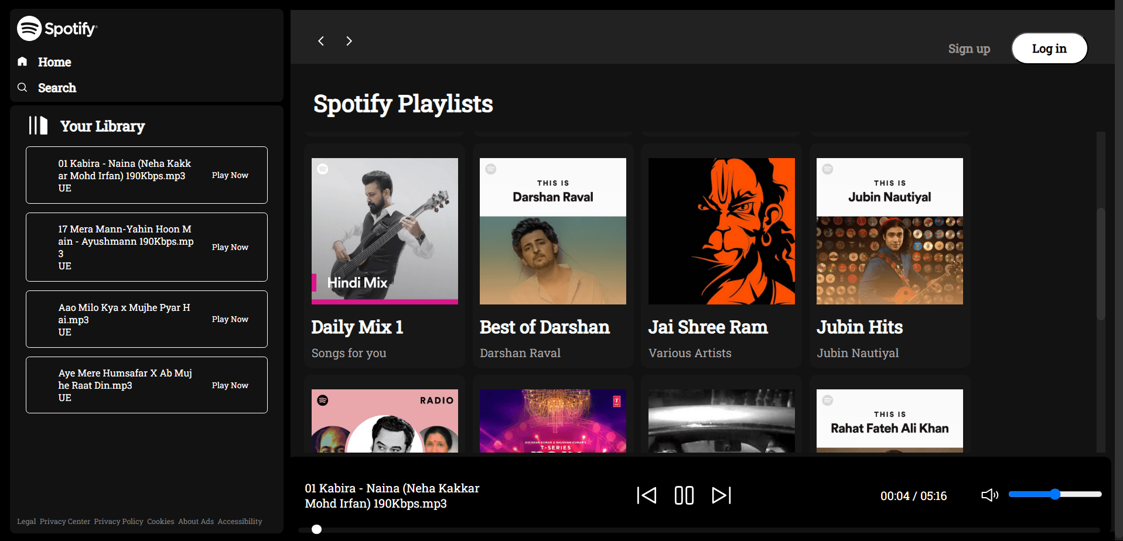Click the Spotify logo
The height and width of the screenshot is (541, 1123).
[57, 28]
